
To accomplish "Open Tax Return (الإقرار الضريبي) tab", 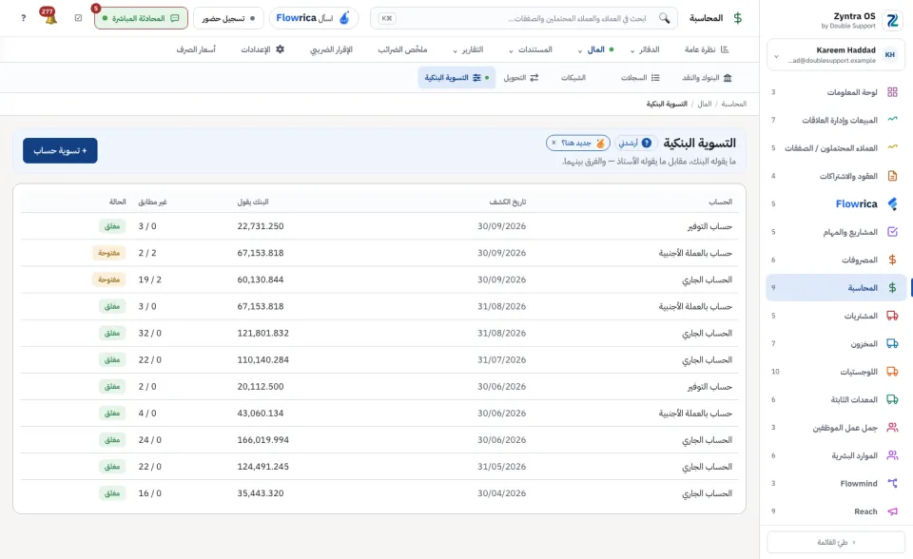I will pyautogui.click(x=331, y=49).
